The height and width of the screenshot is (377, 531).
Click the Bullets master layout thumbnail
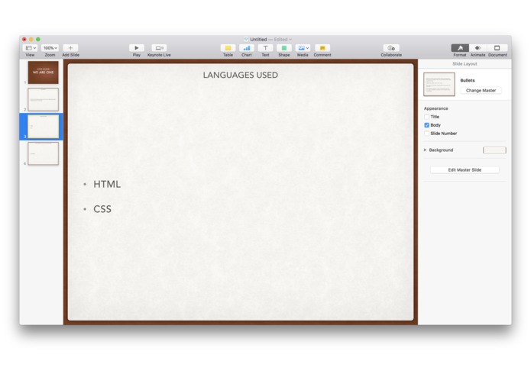tap(439, 84)
